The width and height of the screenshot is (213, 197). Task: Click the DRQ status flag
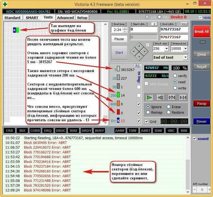click(48, 130)
